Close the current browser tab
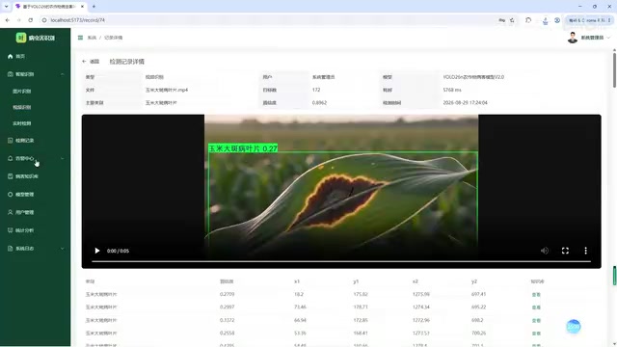The image size is (617, 347). (x=82, y=7)
